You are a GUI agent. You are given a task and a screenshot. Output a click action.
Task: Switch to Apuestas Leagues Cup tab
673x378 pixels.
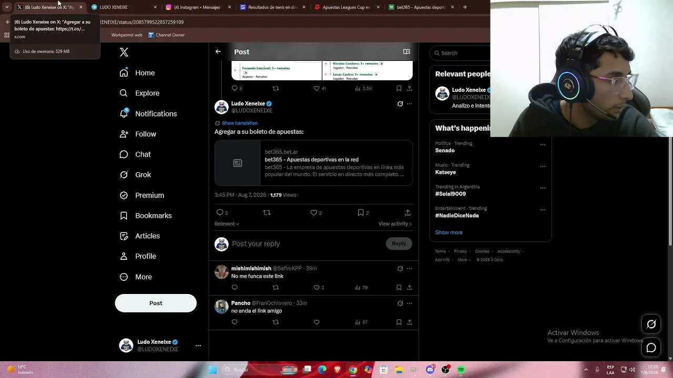(348, 7)
